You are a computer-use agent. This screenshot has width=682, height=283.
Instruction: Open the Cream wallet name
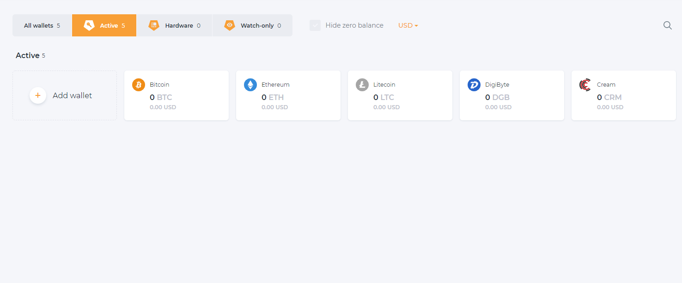[606, 85]
